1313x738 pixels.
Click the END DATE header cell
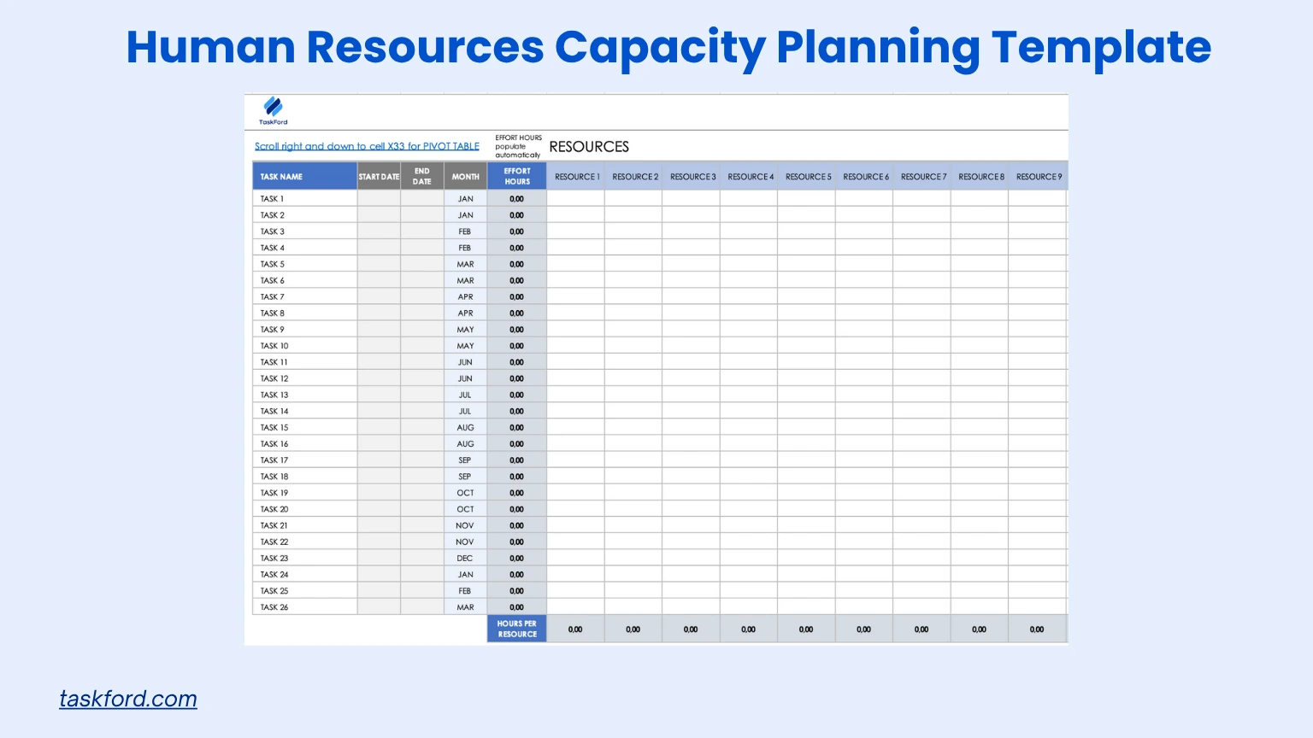tap(421, 176)
